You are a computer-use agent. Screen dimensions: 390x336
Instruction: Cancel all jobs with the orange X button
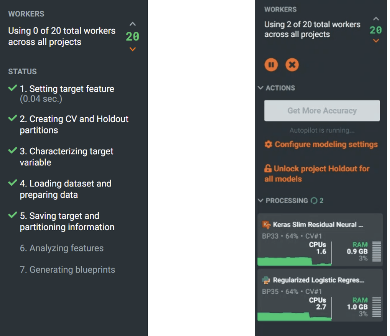click(x=292, y=65)
